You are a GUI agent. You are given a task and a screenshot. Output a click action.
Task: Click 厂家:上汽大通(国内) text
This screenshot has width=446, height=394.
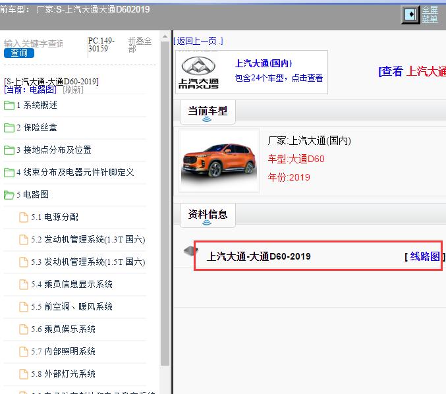(x=310, y=140)
